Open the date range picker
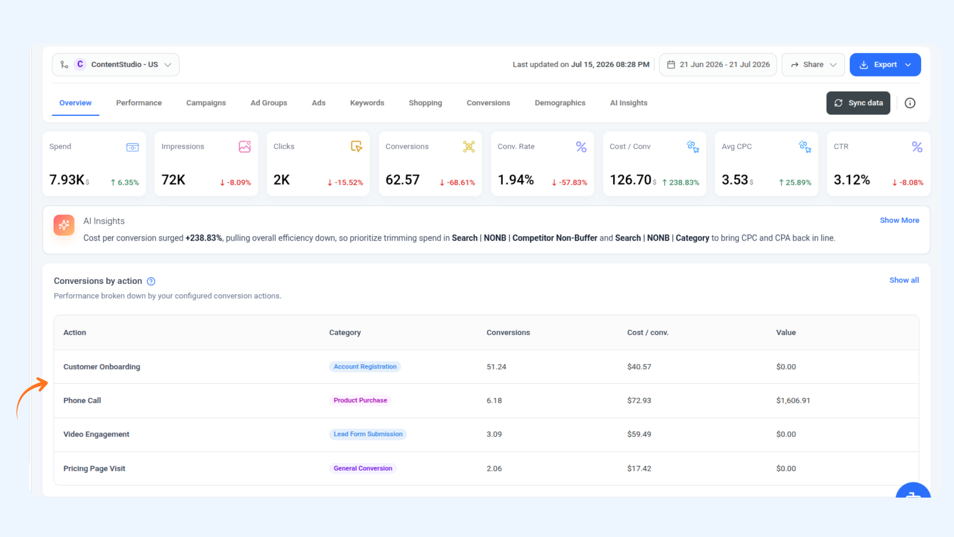 (718, 65)
